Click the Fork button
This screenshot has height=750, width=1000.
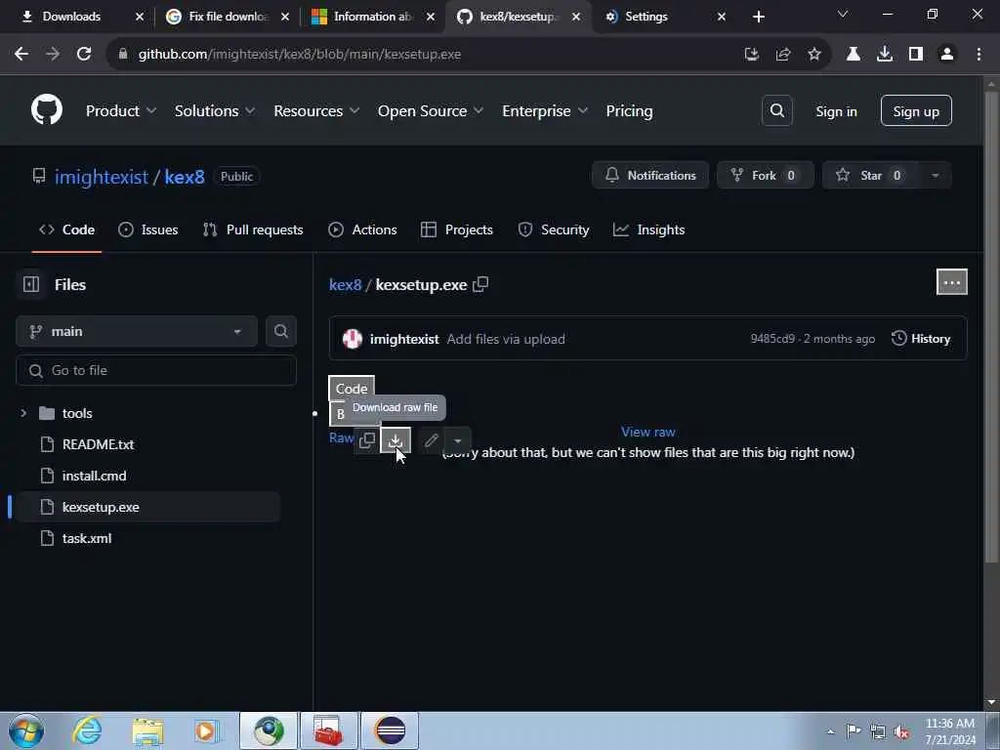click(766, 176)
